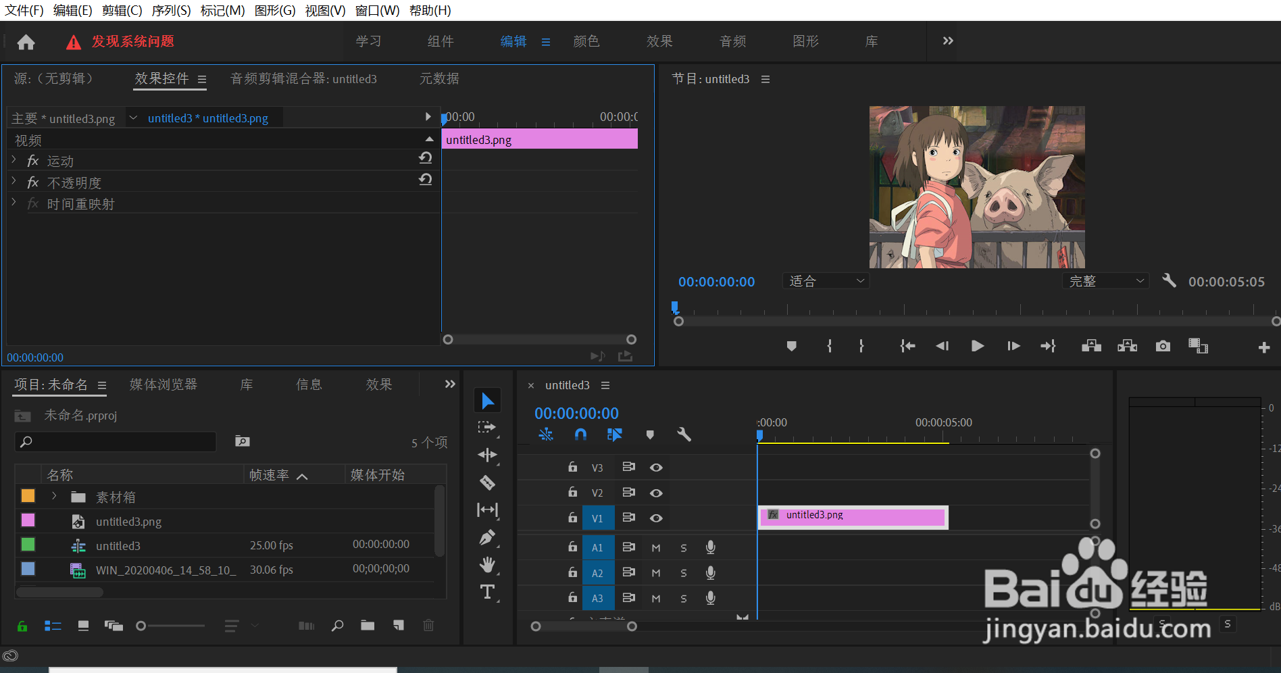Show more workspaces with double chevron
Image resolution: width=1281 pixels, height=673 pixels.
948,41
